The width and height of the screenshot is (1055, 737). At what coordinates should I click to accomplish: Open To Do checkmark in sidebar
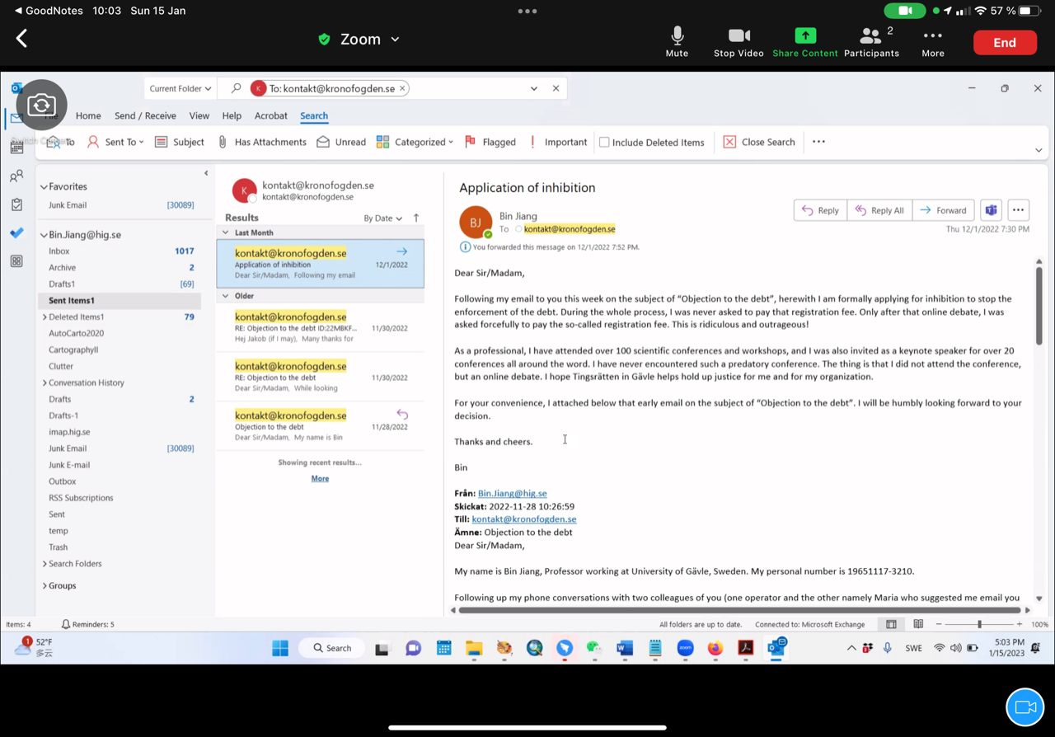tap(16, 232)
